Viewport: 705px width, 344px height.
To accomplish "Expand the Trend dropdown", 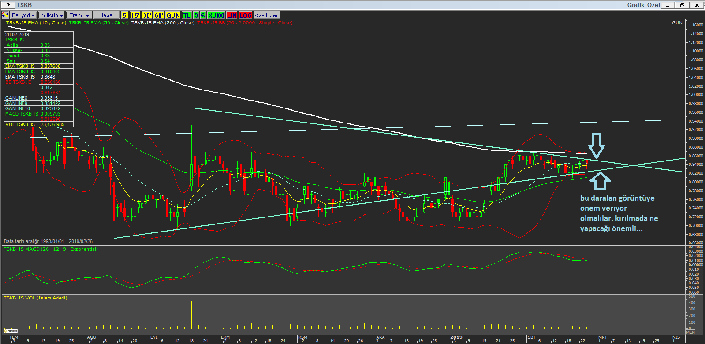I will click(79, 15).
